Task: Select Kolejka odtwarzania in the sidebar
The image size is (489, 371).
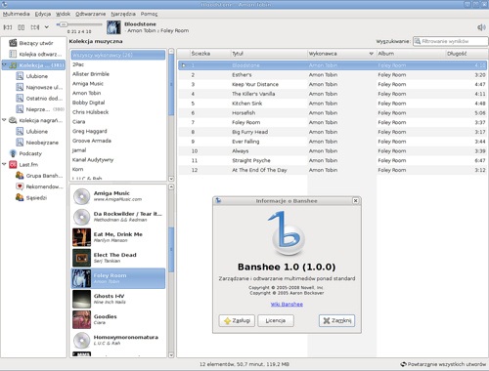Action: 33,54
